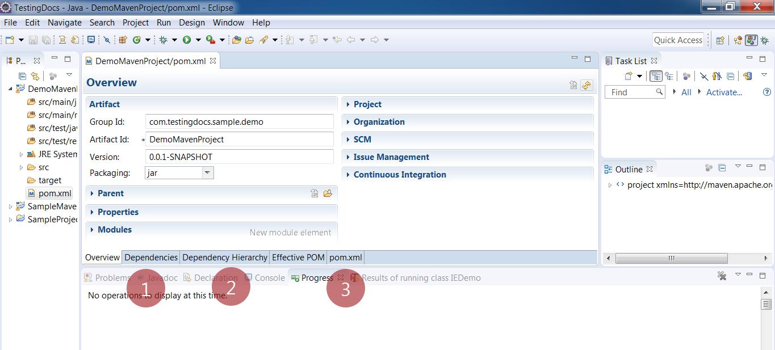Screen dimensions: 775x350
Task: Select pom.xml in Package Explorer tree
Action: point(49,193)
